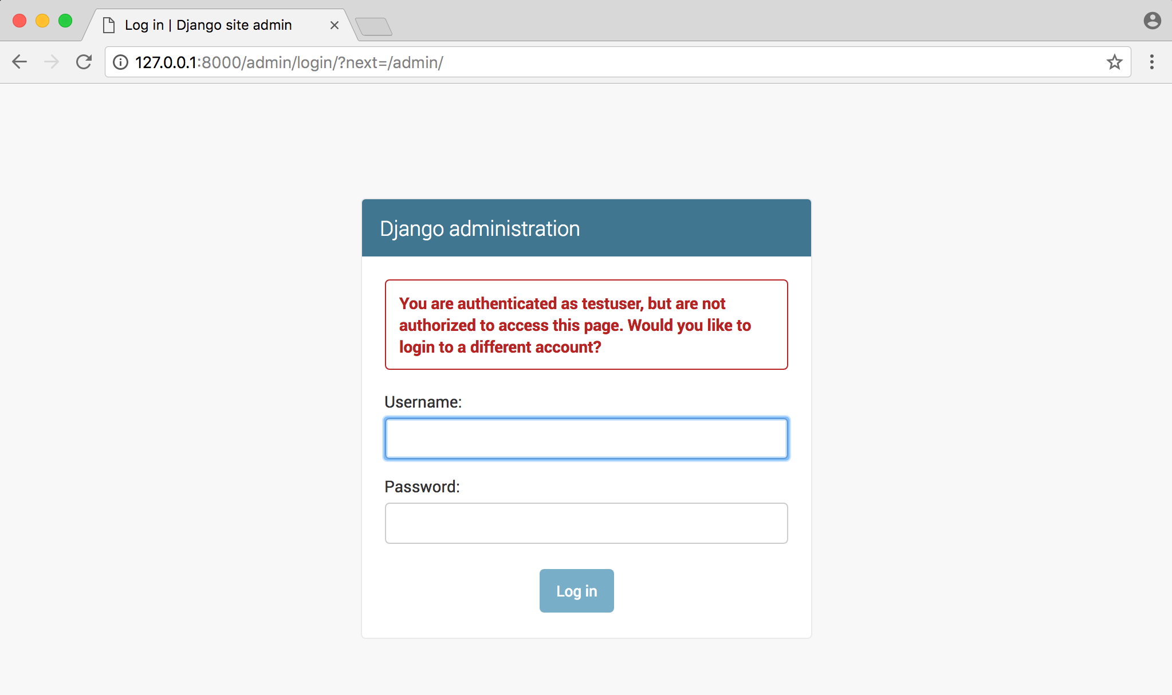Screen dimensions: 1172x695
Task: Open the Chrome profile avatar icon
Action: (1152, 21)
